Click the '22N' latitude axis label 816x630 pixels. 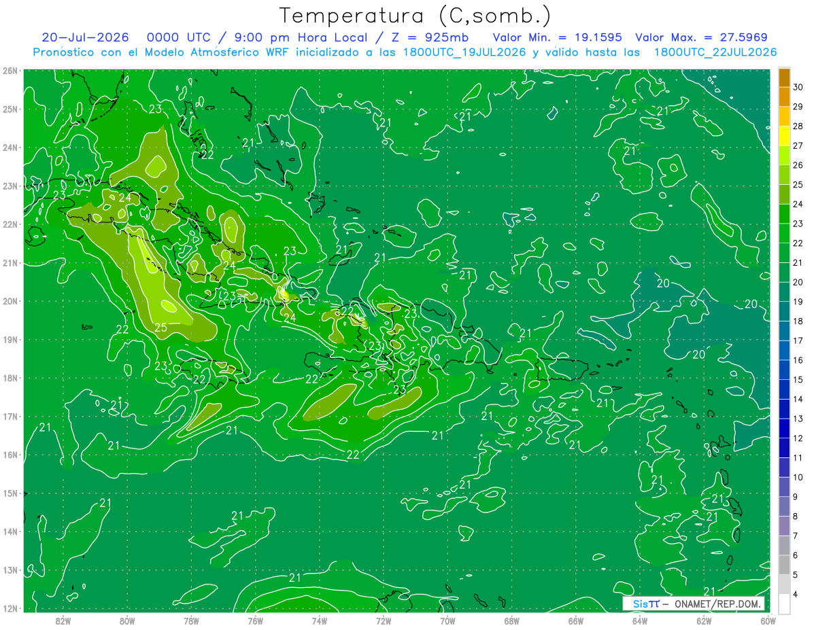[x=10, y=224]
